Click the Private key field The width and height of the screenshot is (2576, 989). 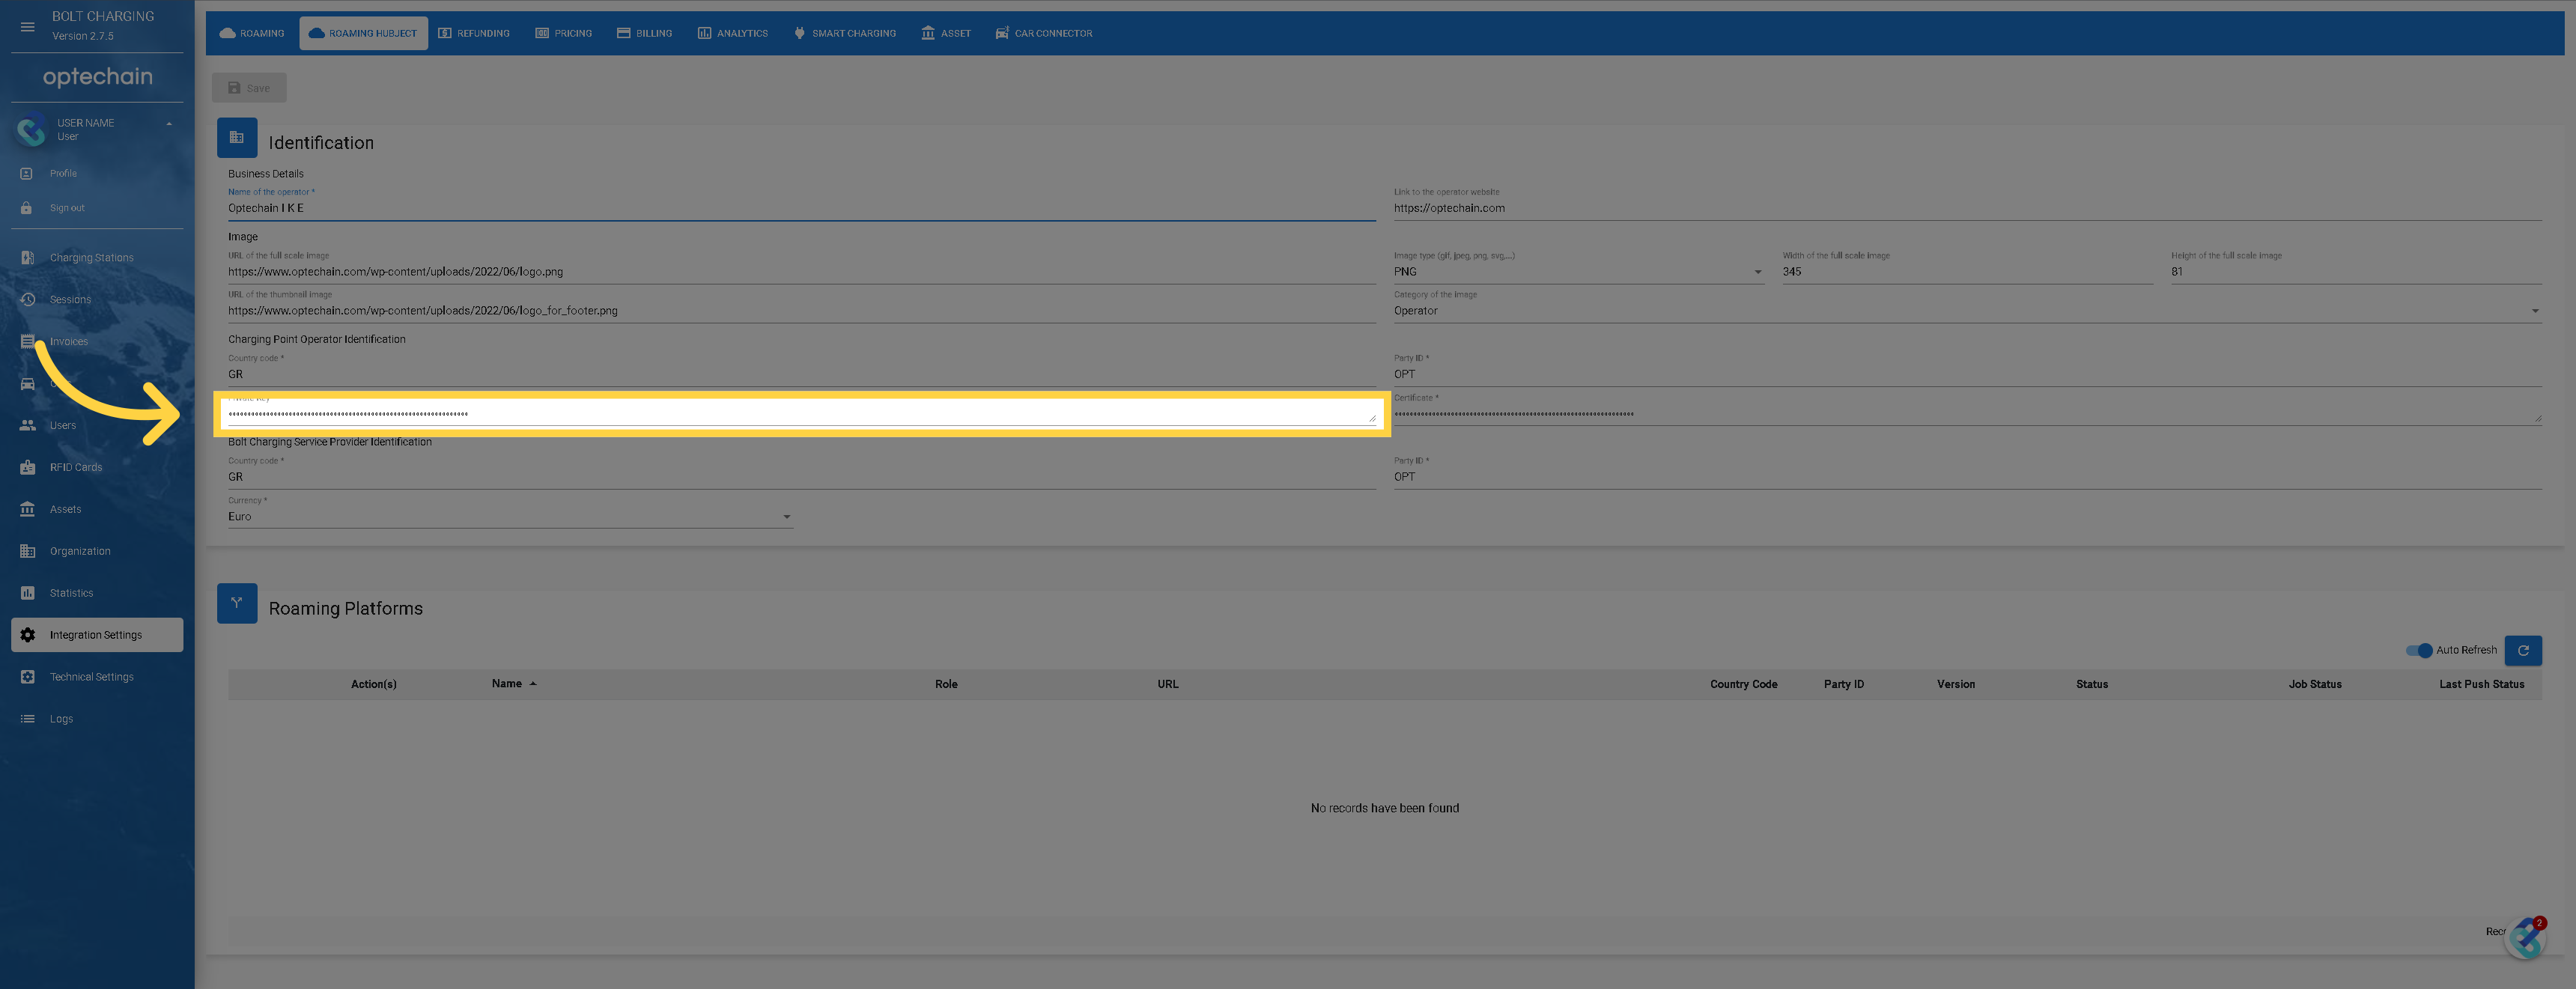pyautogui.click(x=802, y=413)
